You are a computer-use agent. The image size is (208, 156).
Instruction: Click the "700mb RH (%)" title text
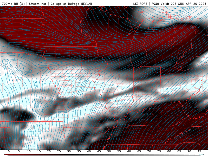13,4
